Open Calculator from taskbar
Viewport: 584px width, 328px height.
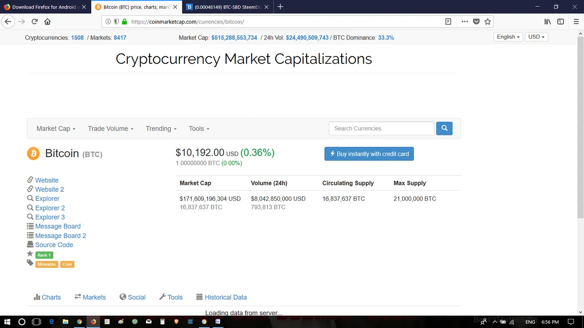pos(162,322)
